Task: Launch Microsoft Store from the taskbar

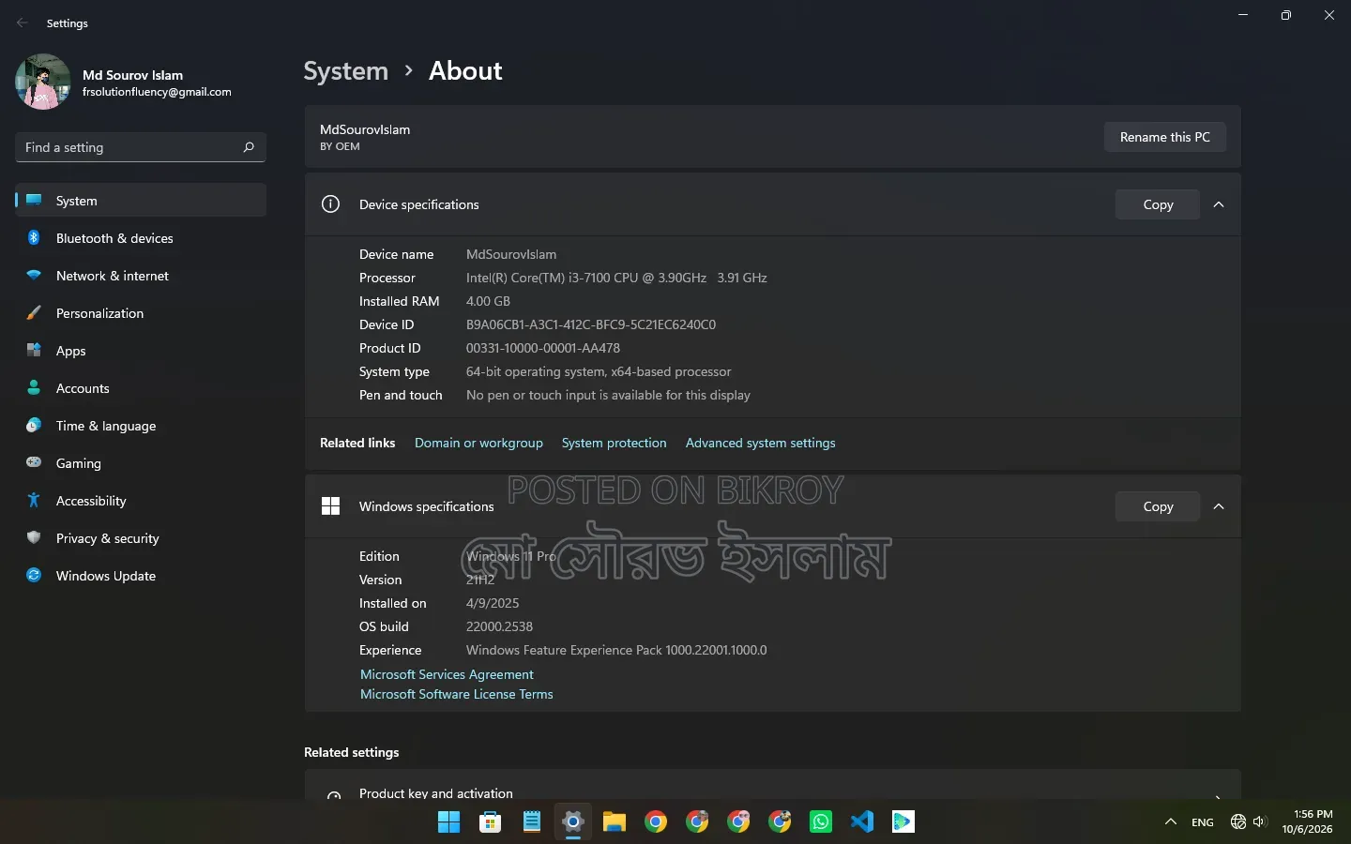Action: pyautogui.click(x=491, y=822)
